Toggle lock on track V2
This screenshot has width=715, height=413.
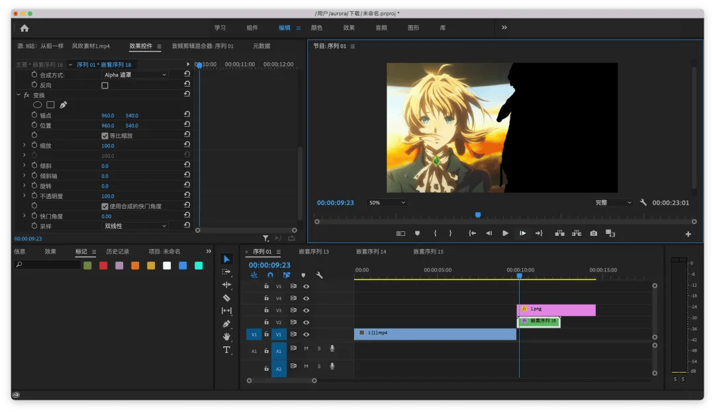266,322
